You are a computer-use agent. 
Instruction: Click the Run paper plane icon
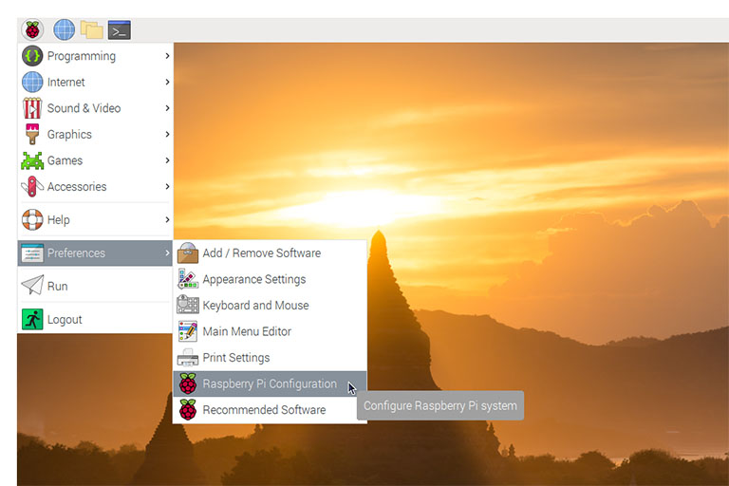coord(32,285)
